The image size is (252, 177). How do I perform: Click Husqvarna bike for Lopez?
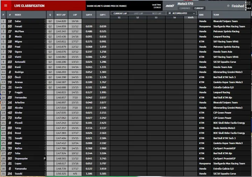[x=205, y=163]
